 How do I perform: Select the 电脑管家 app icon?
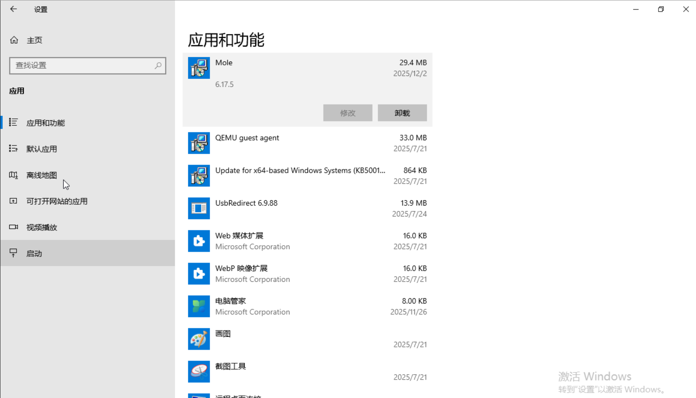(199, 306)
